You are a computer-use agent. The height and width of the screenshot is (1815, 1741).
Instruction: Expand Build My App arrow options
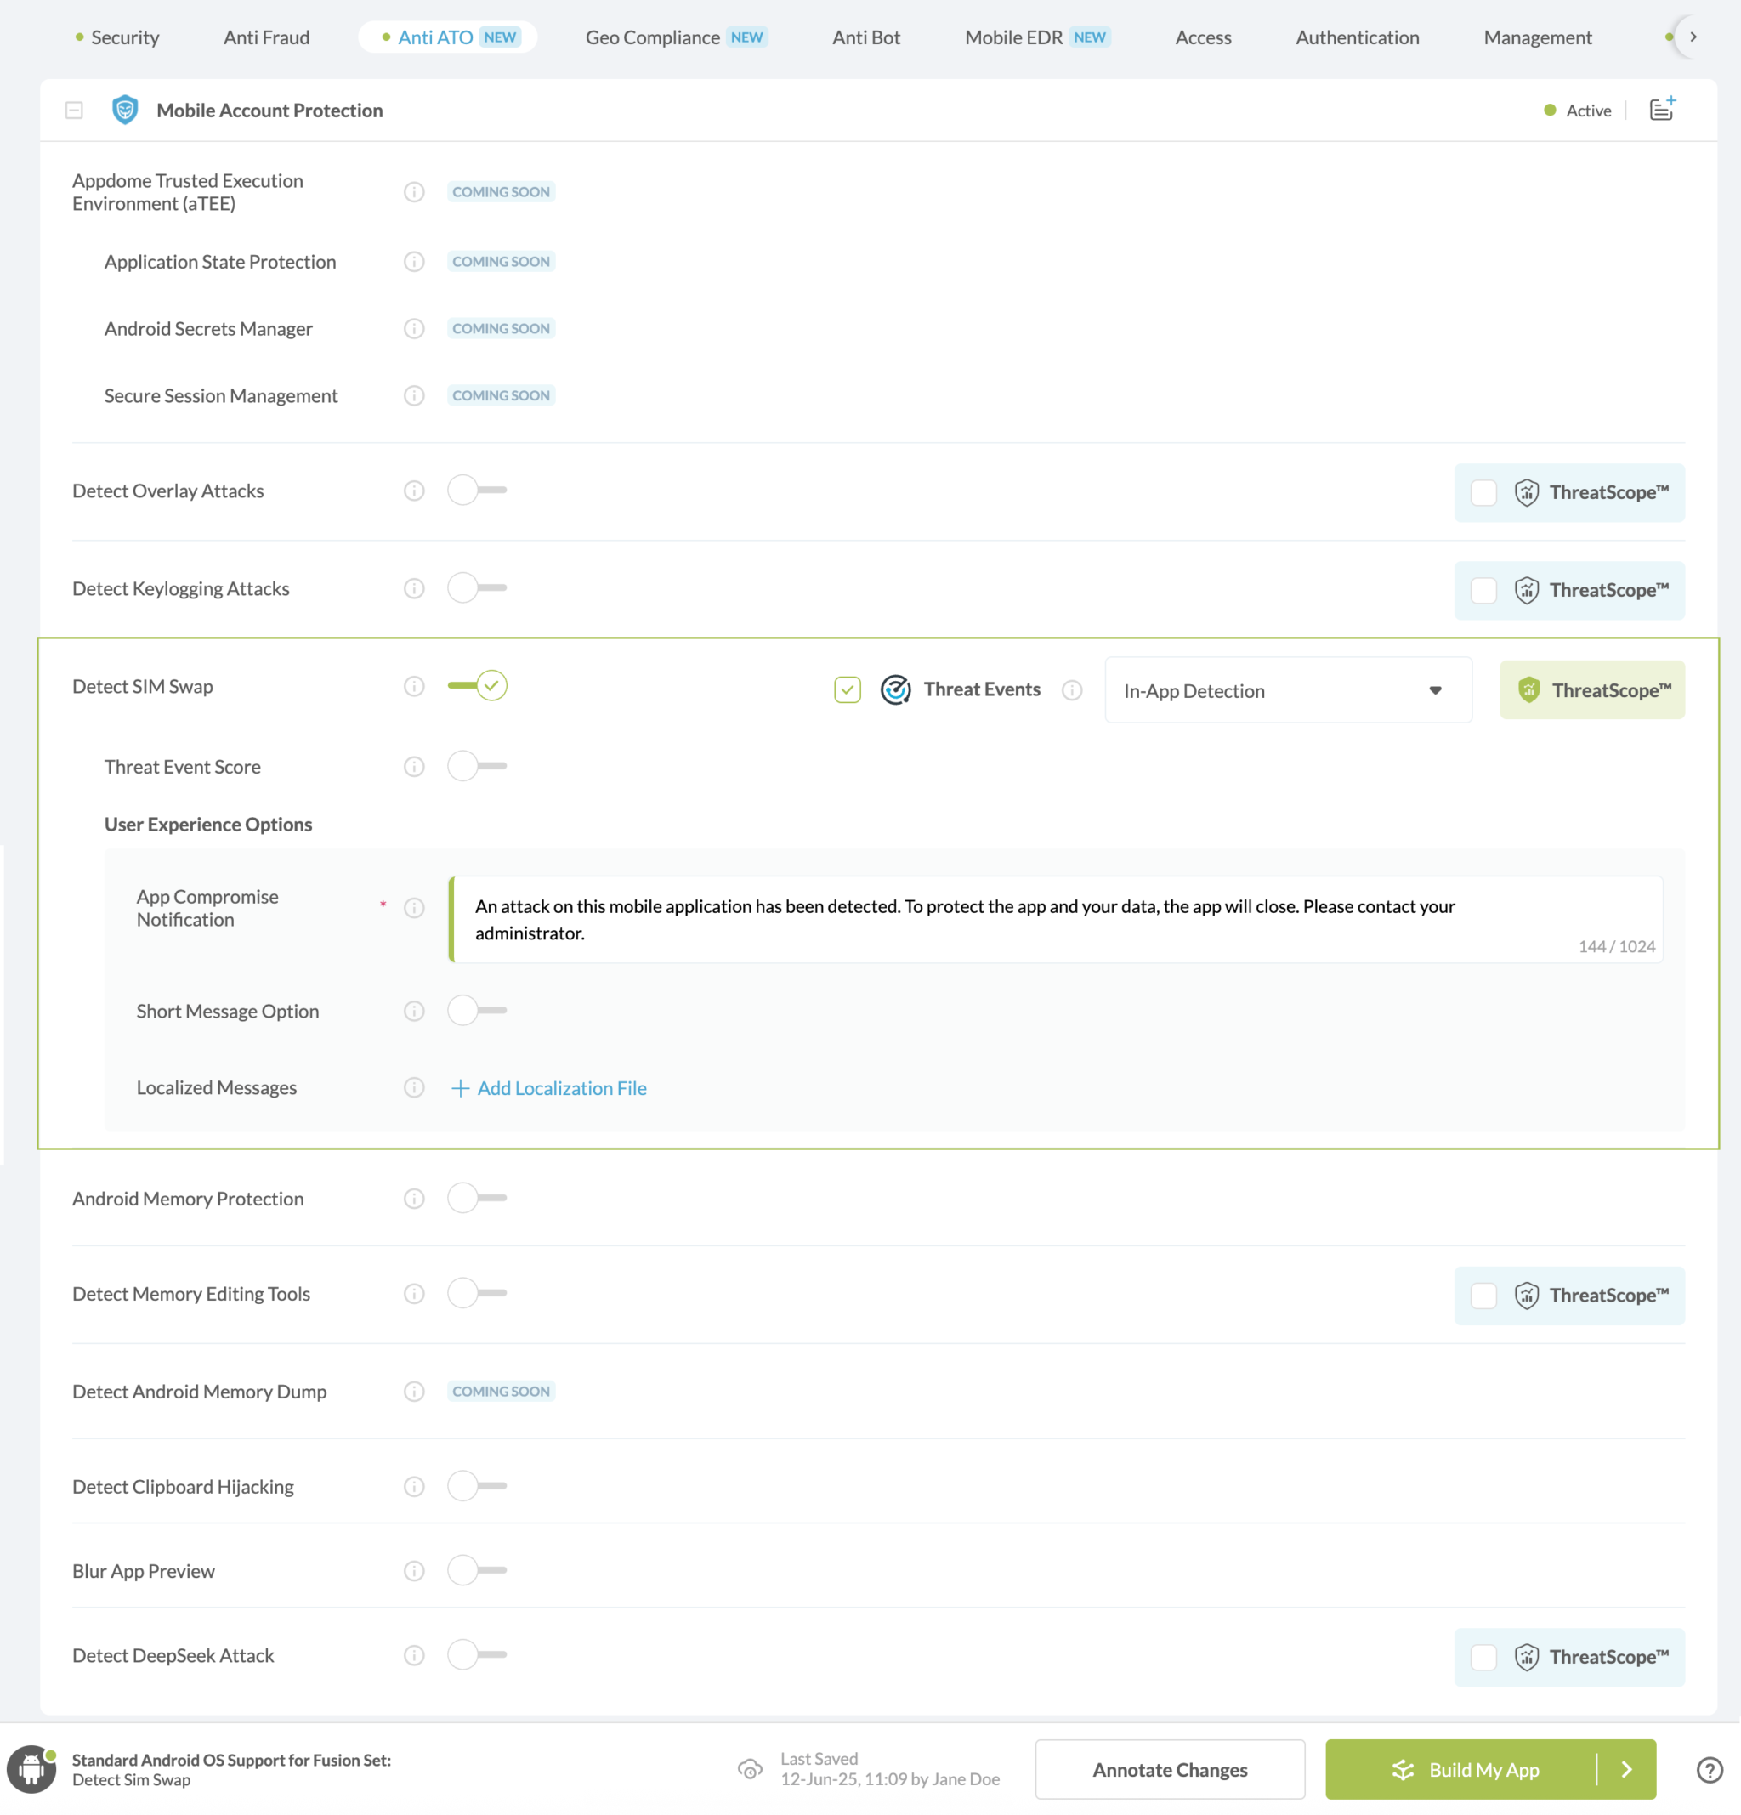(1627, 1770)
